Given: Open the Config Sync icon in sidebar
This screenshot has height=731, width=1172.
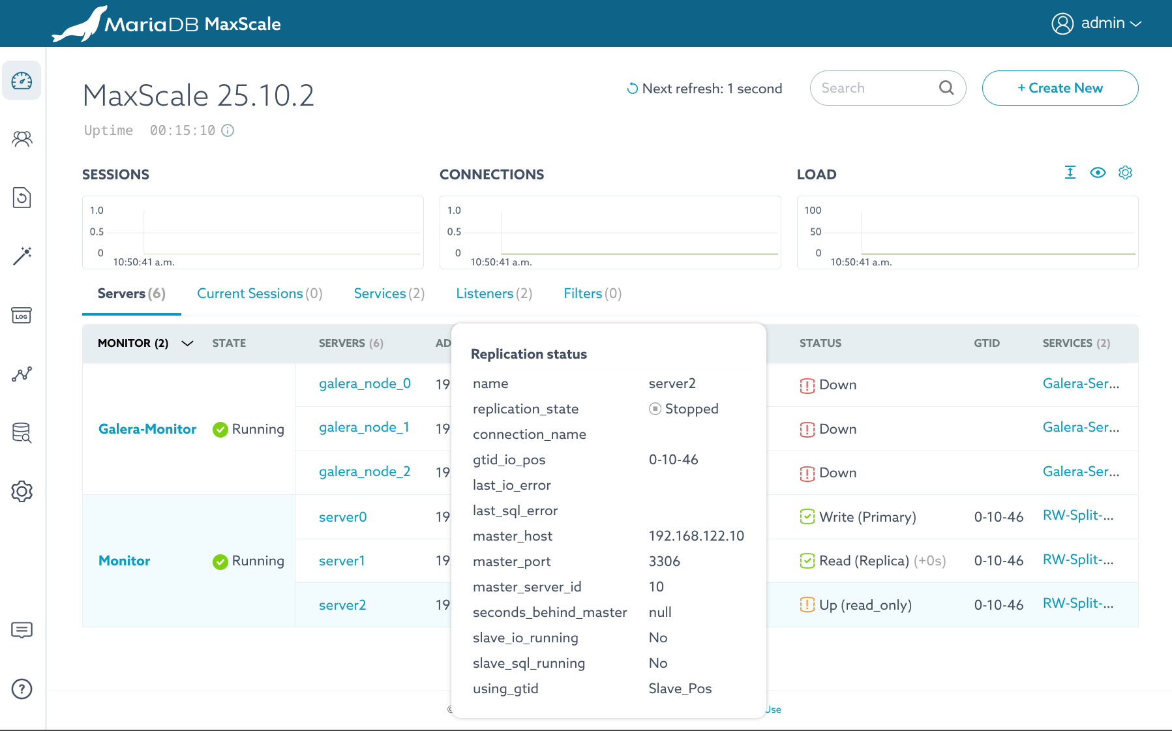Looking at the screenshot, I should [22, 198].
